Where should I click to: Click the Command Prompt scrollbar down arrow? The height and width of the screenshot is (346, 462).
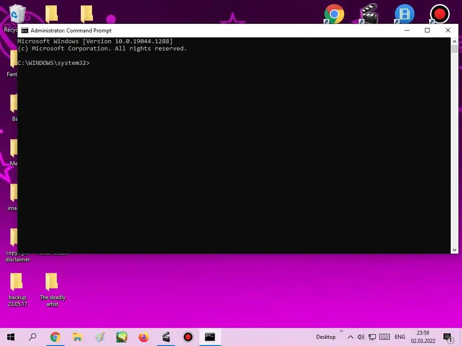[x=454, y=250]
